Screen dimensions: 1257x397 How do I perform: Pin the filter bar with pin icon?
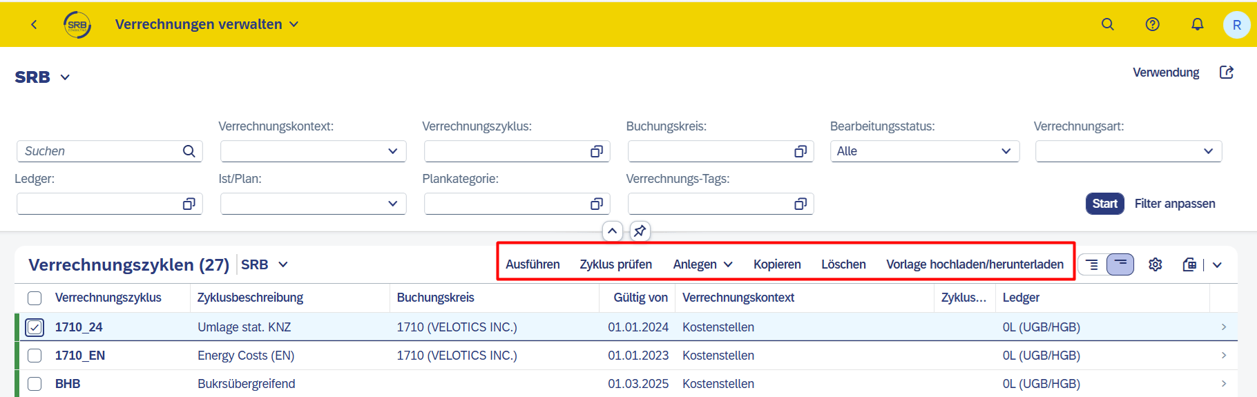click(x=640, y=231)
